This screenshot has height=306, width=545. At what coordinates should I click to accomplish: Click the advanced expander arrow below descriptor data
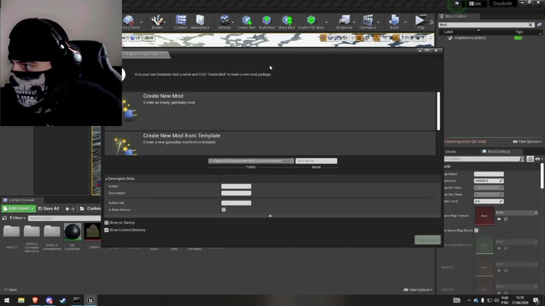(x=270, y=216)
